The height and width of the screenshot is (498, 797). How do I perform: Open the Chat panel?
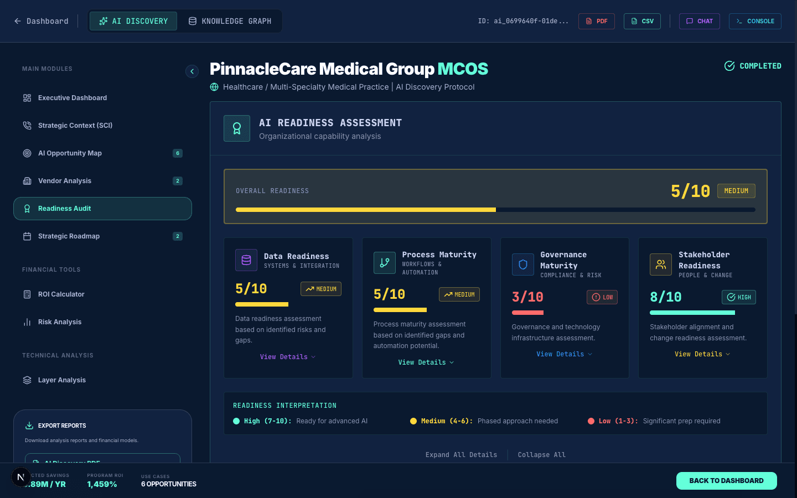pos(700,21)
